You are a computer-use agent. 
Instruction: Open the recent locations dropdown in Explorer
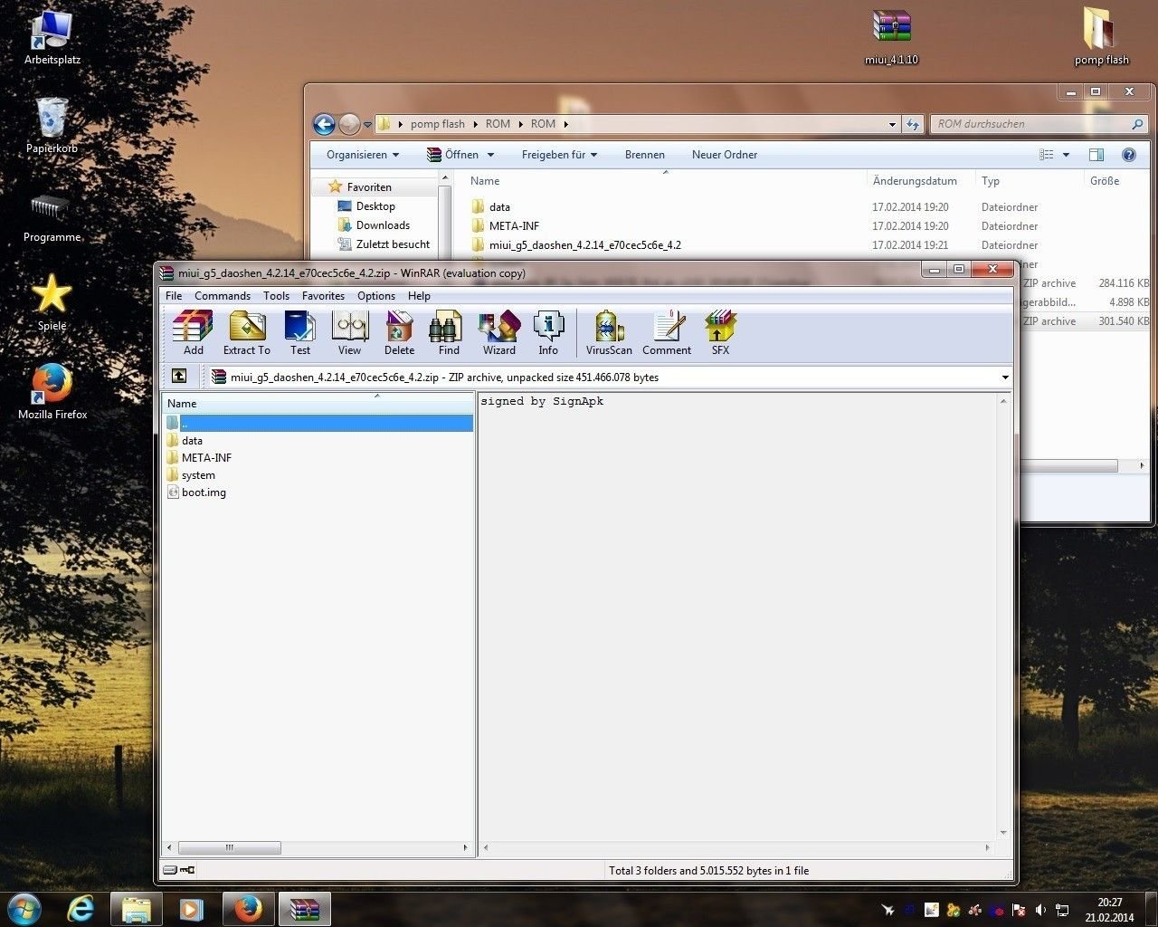coord(367,125)
